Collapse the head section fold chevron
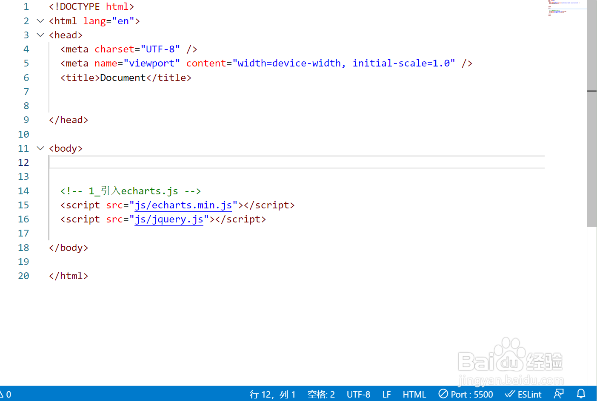The height and width of the screenshot is (401, 597). tap(40, 35)
